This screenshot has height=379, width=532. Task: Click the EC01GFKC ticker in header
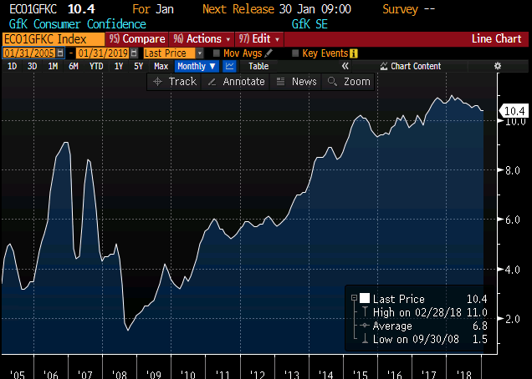(x=33, y=9)
